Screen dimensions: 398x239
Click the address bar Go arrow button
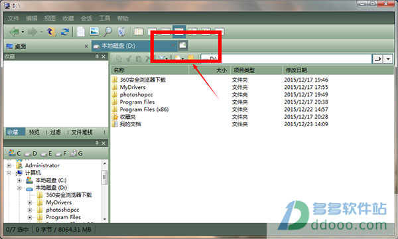click(x=377, y=59)
